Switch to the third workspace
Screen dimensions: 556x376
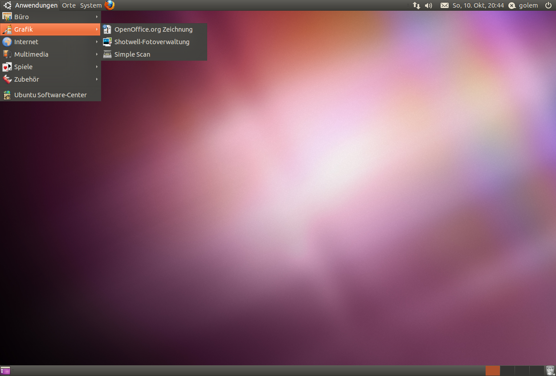tap(522, 371)
